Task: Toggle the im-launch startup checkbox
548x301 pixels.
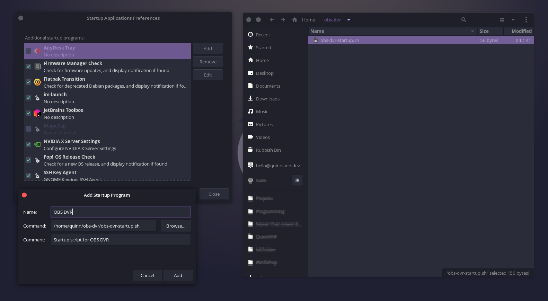Action: click(28, 98)
